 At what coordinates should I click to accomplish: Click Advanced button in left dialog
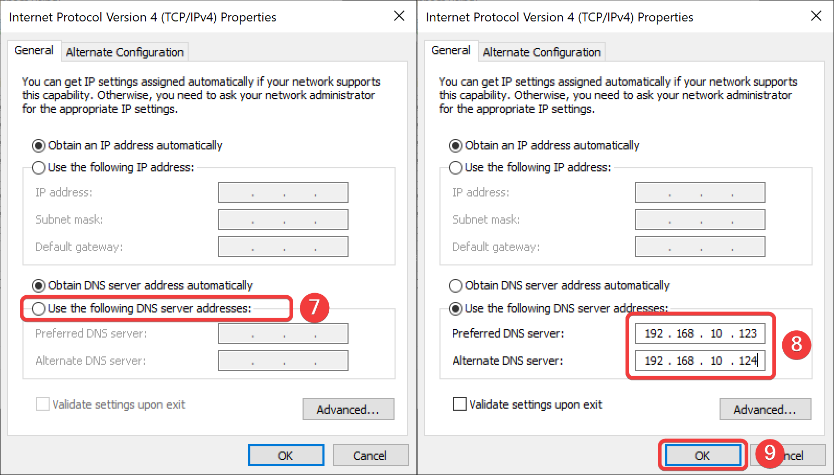click(348, 410)
